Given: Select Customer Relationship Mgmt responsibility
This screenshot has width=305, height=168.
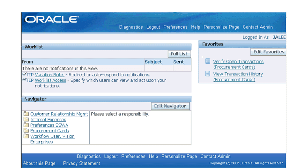Looking at the screenshot, I should point(59,114).
